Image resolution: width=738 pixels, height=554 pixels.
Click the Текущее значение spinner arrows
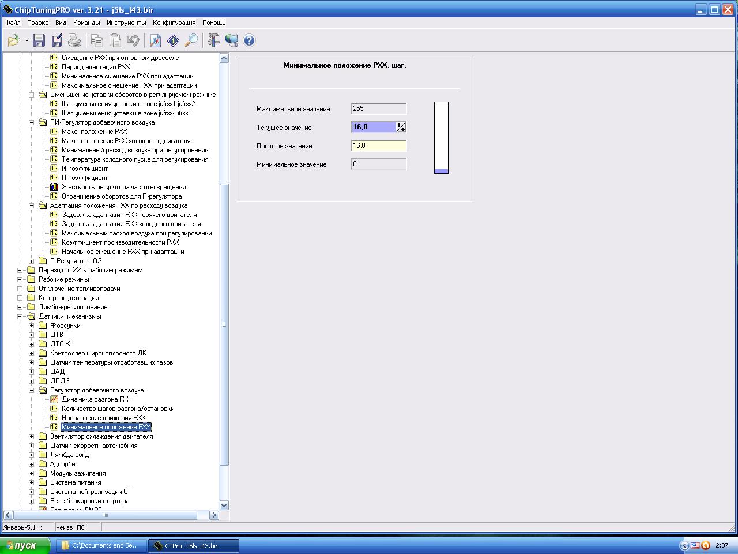[401, 127]
